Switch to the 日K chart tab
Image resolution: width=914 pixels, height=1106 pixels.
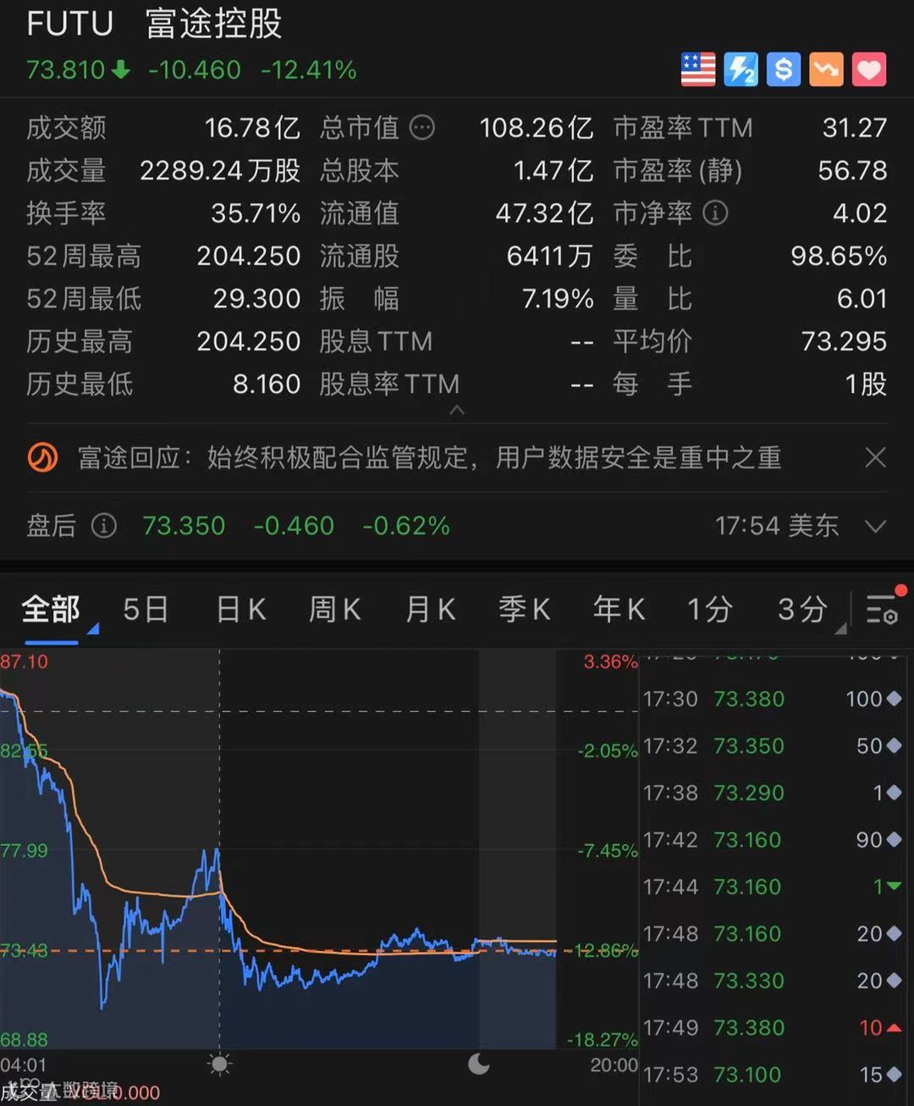241,609
